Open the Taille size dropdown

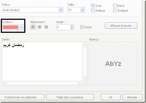[83, 10]
